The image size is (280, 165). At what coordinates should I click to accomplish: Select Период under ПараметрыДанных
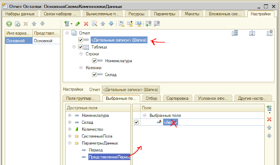(96, 150)
